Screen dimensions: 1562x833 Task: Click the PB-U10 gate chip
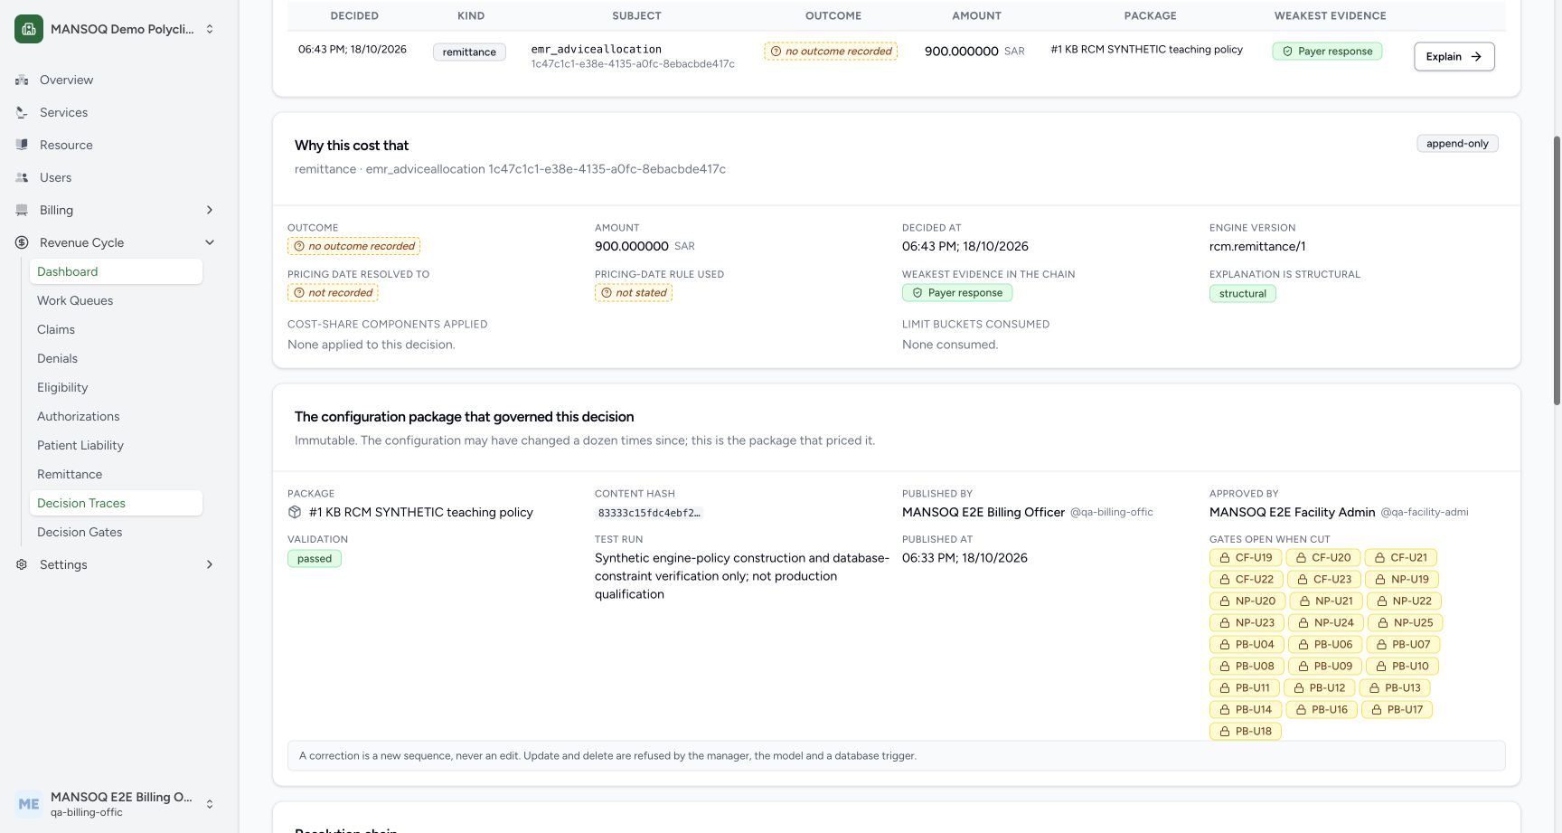click(x=1402, y=667)
